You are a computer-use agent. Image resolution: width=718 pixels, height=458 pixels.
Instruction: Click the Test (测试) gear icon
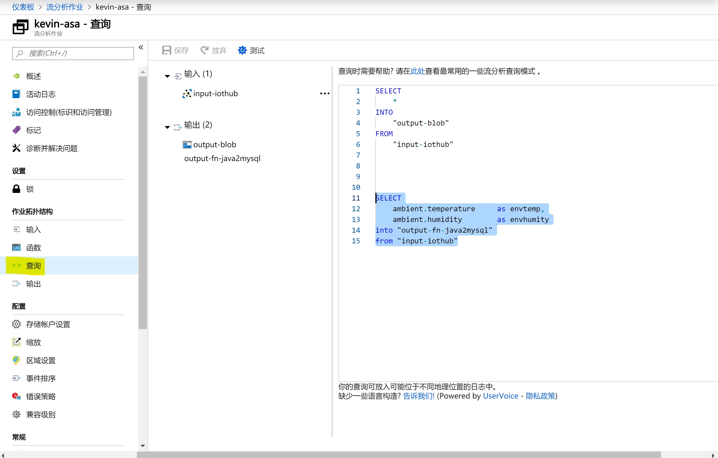point(242,50)
